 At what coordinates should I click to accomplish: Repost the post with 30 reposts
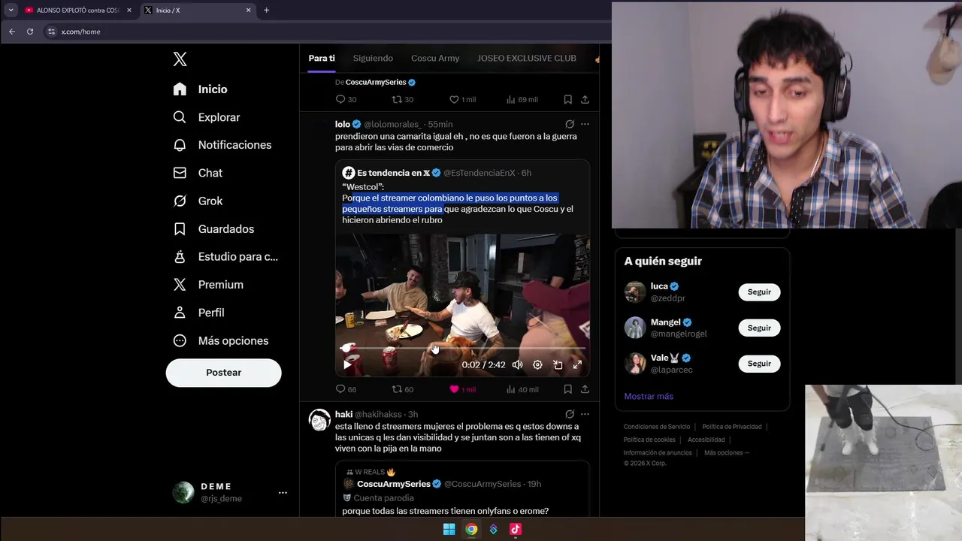(x=403, y=99)
